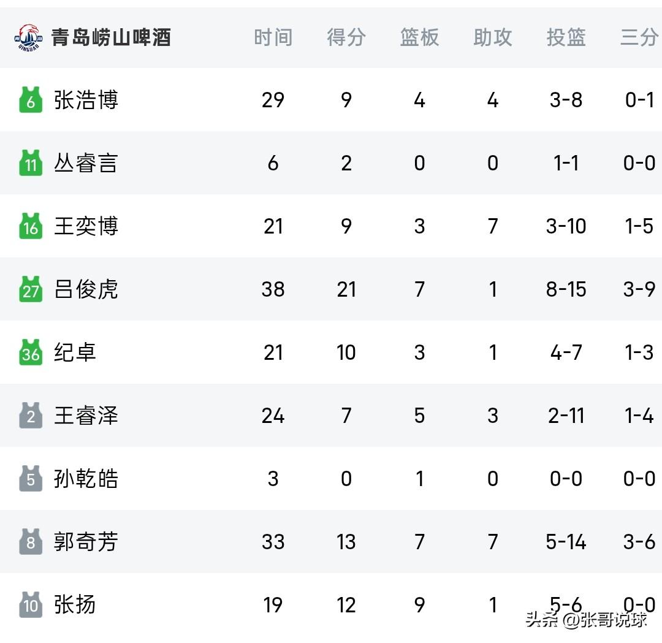The width and height of the screenshot is (662, 643).
Task: Click the green number 6 jersey icon
Action: pos(31,100)
